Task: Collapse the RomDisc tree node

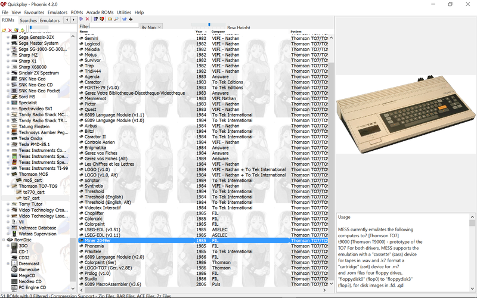Action: click(x=4, y=240)
